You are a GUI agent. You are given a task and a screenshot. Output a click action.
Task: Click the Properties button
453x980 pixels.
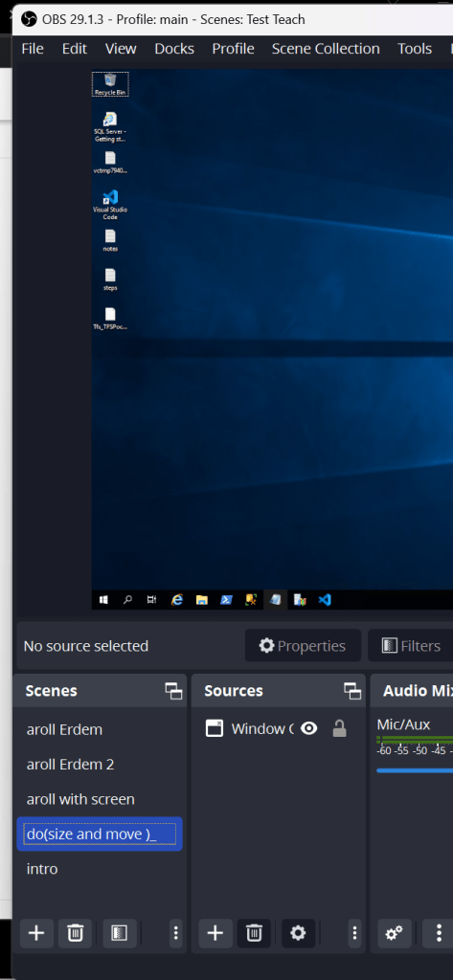click(x=303, y=646)
